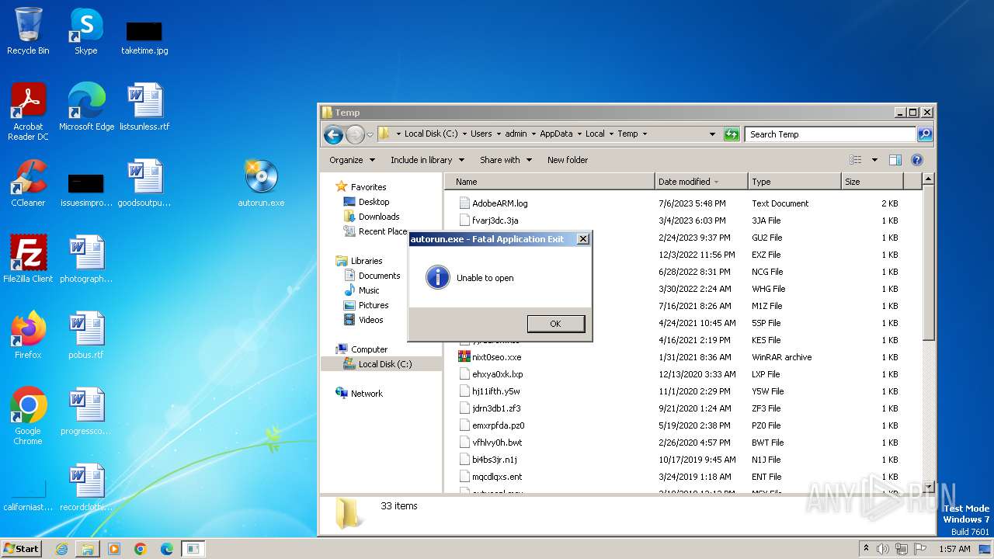This screenshot has height=559, width=994.
Task: Open the Start menu
Action: [22, 549]
